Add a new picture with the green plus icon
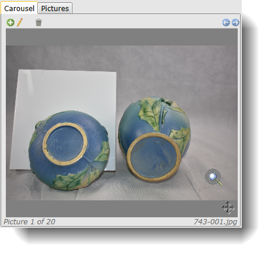This screenshot has width=271, height=257. point(11,23)
